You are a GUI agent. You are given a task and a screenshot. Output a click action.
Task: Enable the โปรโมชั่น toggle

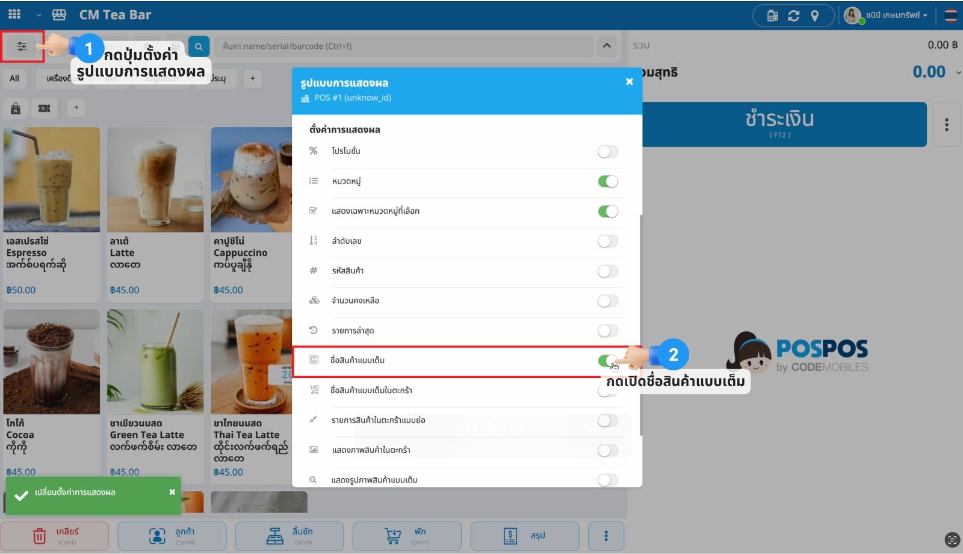pyautogui.click(x=607, y=152)
